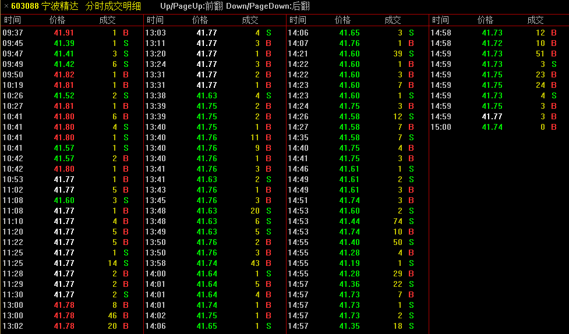Image resolution: width=569 pixels, height=334 pixels.
Task: Select the 41.91 price at 09:37
Action: 64,33
